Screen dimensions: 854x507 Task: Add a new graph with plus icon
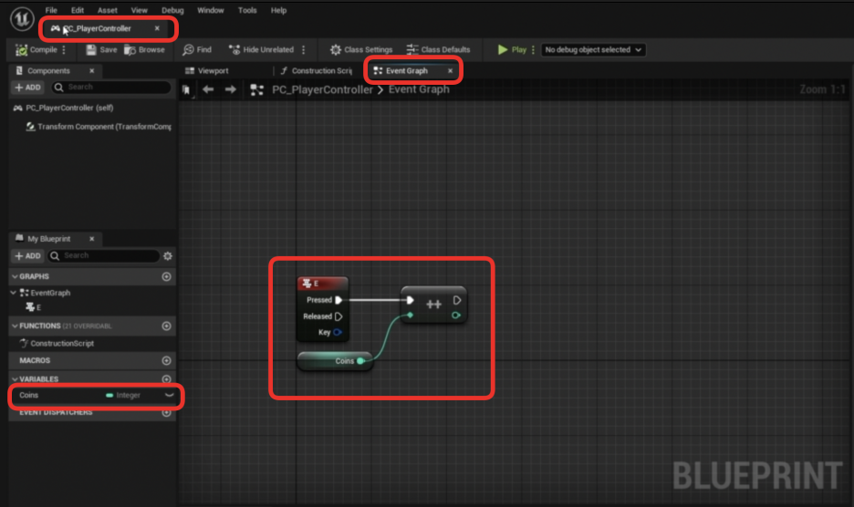point(167,276)
